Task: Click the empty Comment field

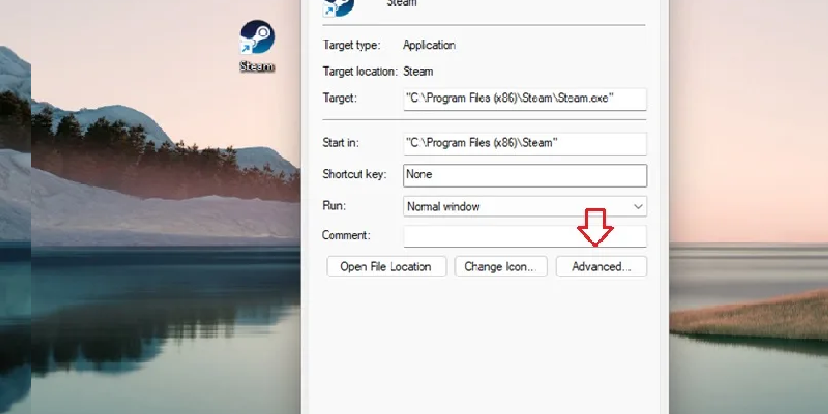Action: tap(525, 236)
